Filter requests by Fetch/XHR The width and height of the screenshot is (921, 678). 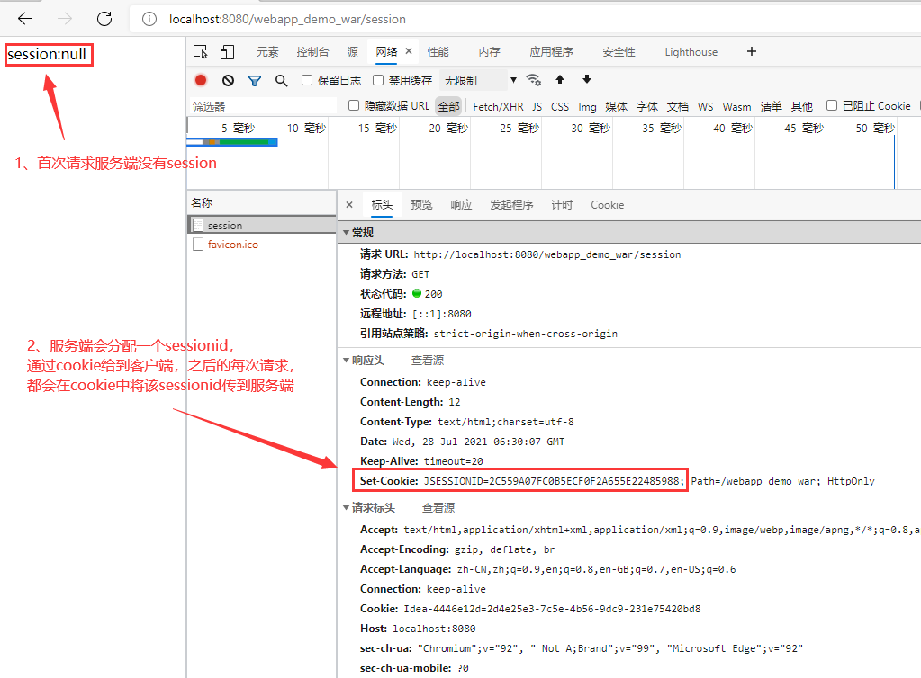tap(498, 106)
